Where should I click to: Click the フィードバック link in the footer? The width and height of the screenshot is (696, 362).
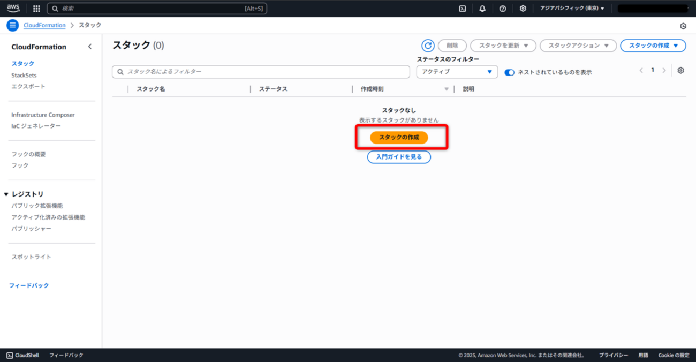tap(66, 355)
